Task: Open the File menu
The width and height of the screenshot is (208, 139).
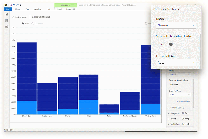Action: click(x=8, y=9)
